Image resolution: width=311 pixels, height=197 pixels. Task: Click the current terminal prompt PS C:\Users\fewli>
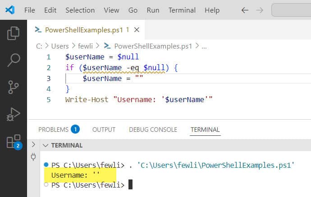point(88,185)
